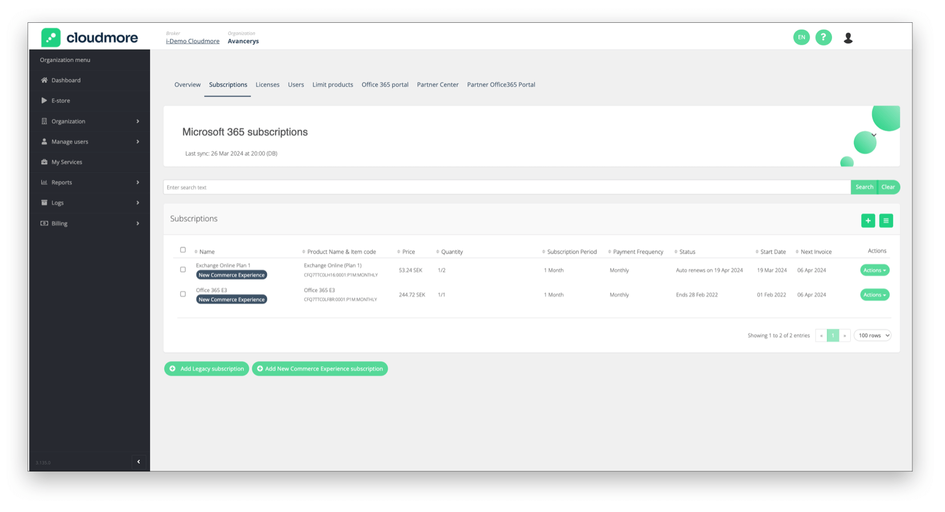
Task: Collapse the sidebar with the arrow button
Action: [x=139, y=462]
